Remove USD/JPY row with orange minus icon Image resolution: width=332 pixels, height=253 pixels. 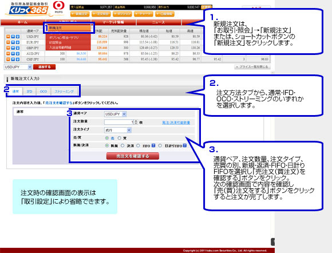(8, 37)
